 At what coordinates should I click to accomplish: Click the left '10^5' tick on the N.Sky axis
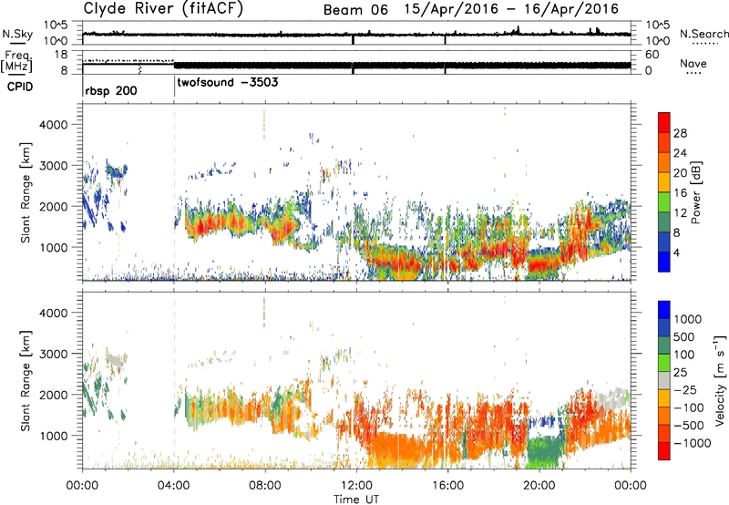(x=56, y=25)
